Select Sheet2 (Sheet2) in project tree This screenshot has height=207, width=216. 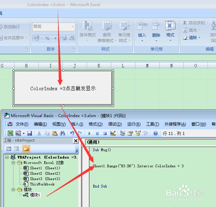pos(45,173)
